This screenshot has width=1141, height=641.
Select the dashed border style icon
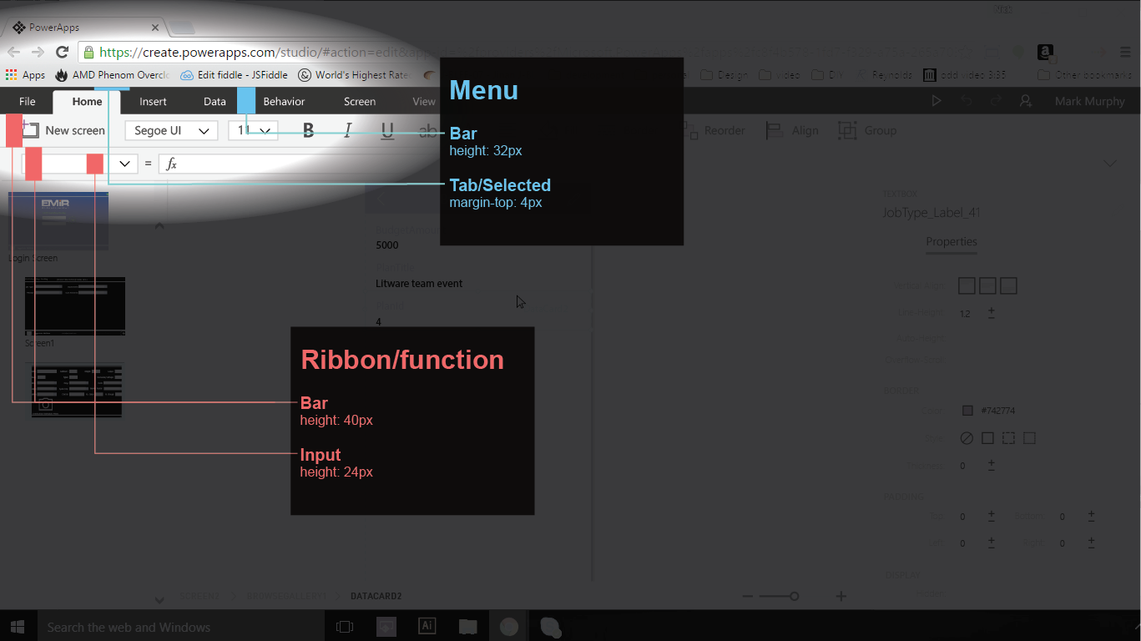[x=1008, y=438]
